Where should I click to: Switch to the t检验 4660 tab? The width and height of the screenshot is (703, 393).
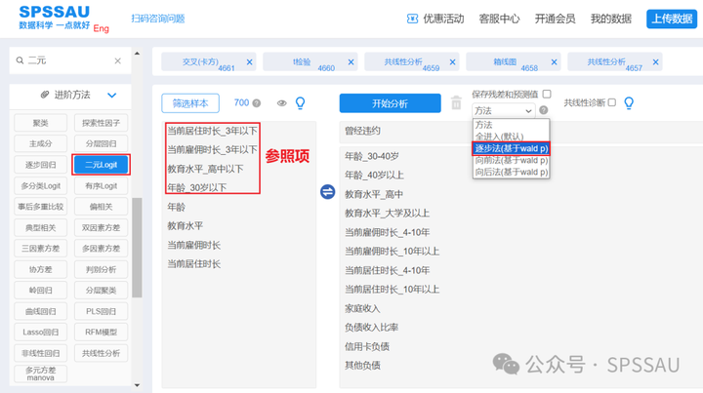(303, 62)
